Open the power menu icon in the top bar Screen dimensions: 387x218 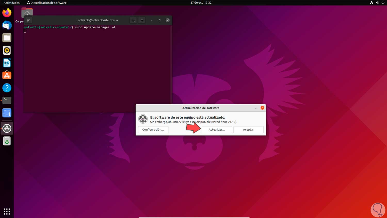383,3
